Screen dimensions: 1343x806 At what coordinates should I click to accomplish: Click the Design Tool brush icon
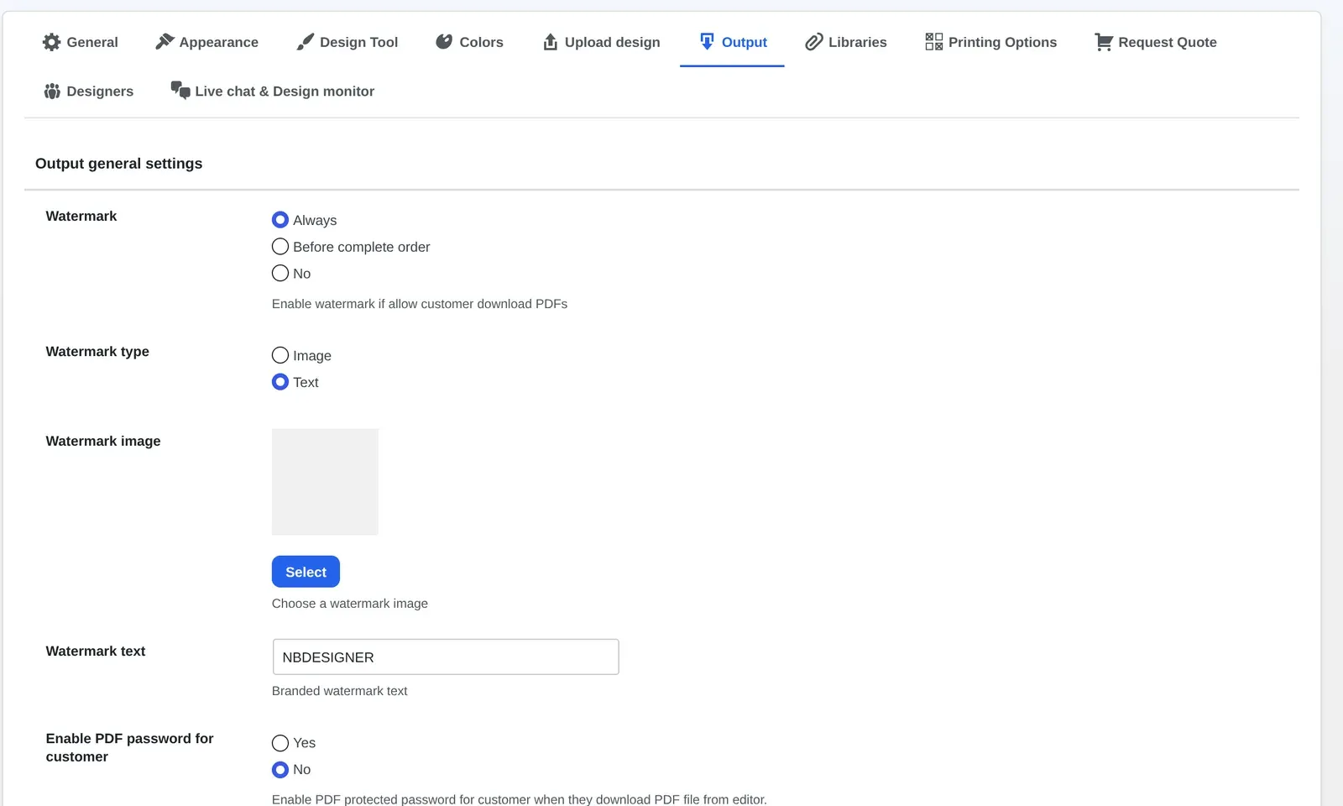pyautogui.click(x=306, y=42)
